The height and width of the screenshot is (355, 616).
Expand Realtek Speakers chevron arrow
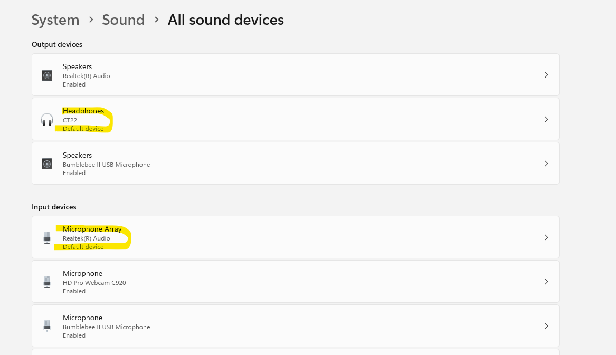coord(546,75)
